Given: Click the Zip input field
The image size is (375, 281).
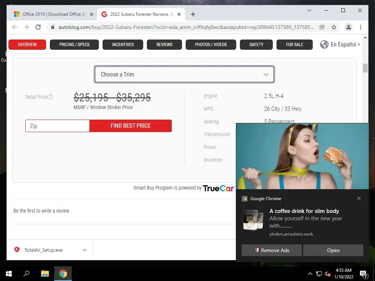Looking at the screenshot, I should click(x=57, y=126).
